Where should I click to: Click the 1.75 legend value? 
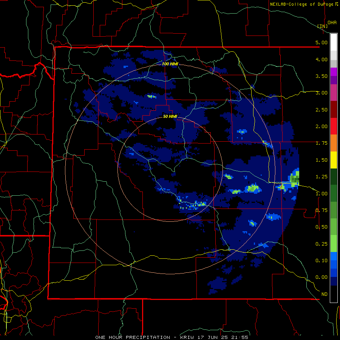pyautogui.click(x=321, y=143)
